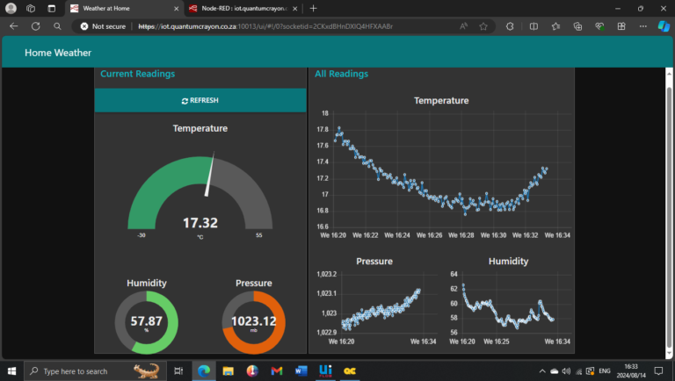Click the browser back arrow

click(13, 26)
